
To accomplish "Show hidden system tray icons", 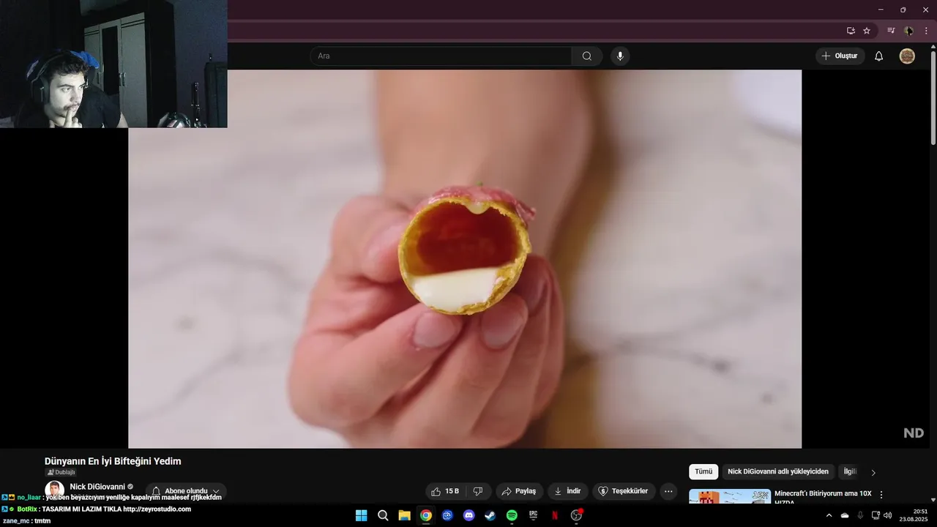I will point(829,515).
